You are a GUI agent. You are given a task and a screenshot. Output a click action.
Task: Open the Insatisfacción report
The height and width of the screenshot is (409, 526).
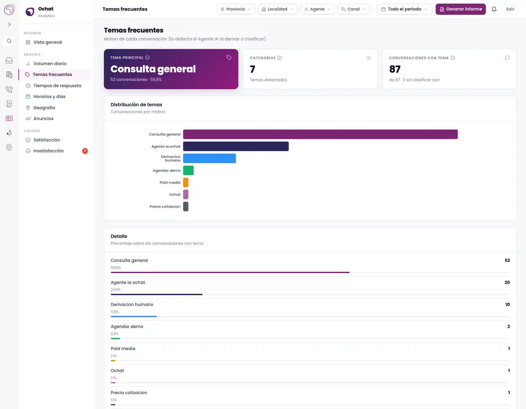coord(55,151)
